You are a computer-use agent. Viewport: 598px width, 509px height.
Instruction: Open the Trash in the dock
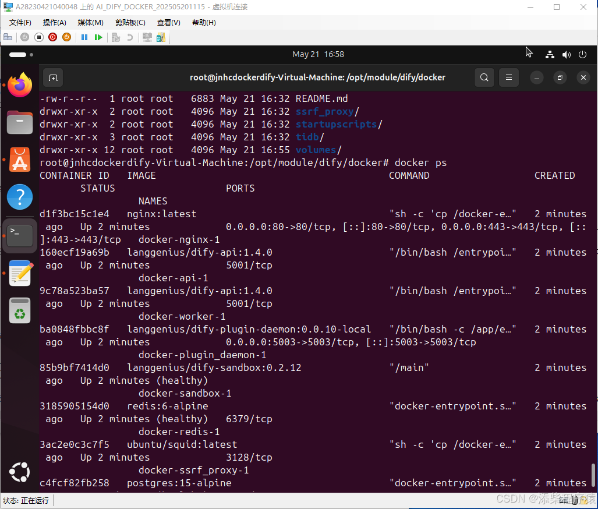tap(20, 310)
